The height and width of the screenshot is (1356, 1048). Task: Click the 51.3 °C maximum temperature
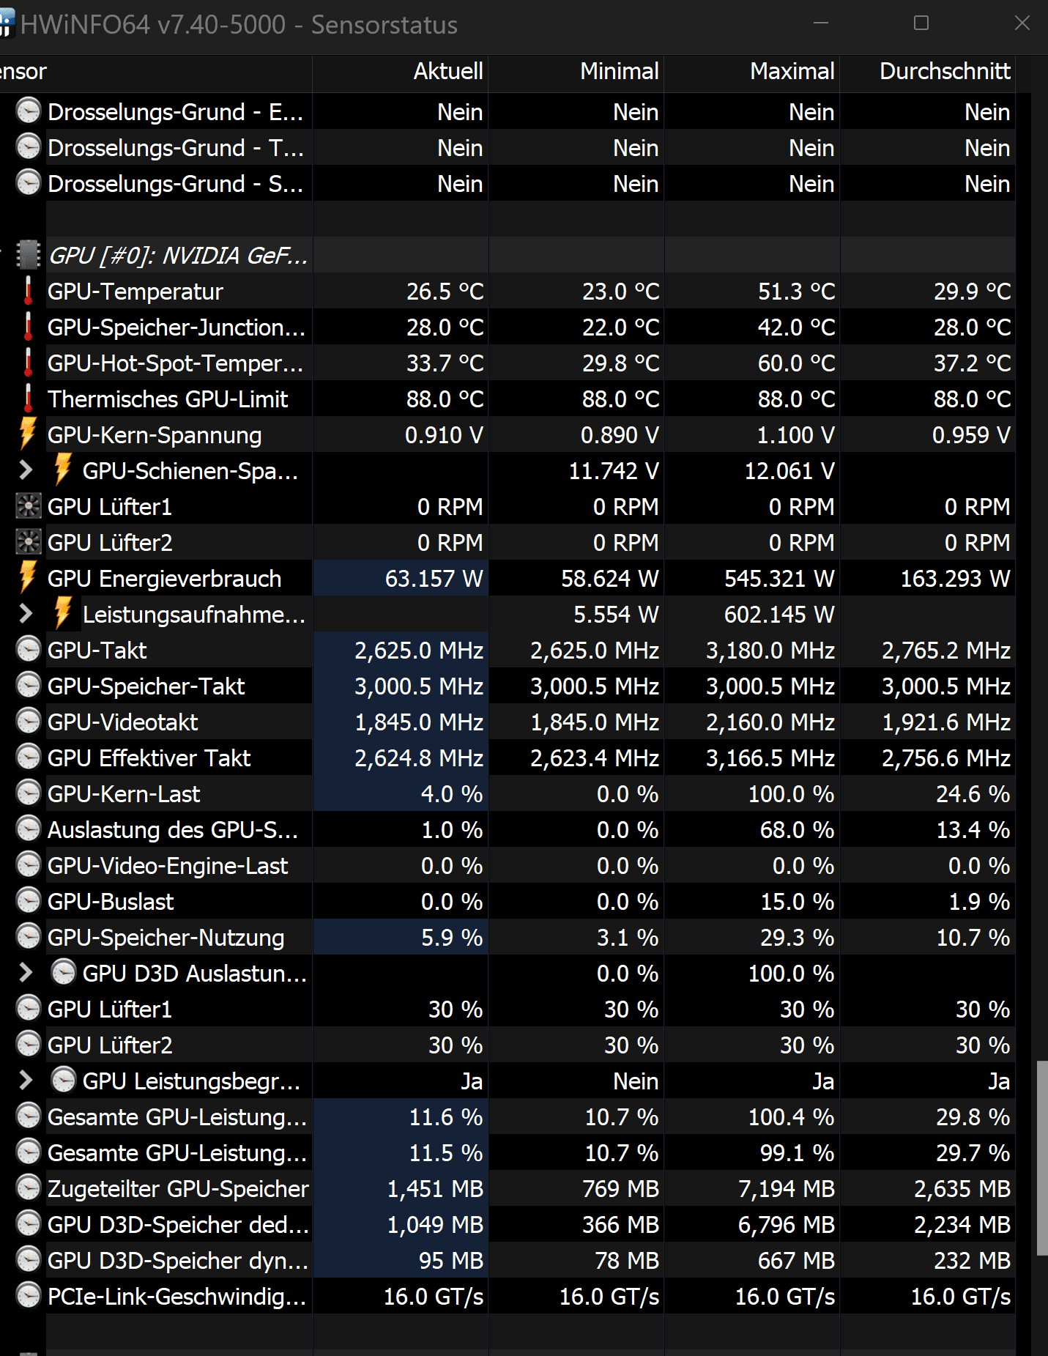coord(797,292)
